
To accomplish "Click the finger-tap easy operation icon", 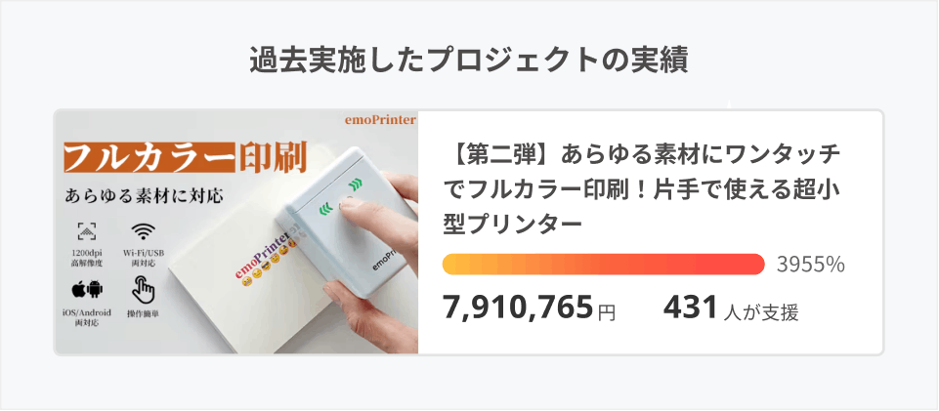I will tap(145, 289).
